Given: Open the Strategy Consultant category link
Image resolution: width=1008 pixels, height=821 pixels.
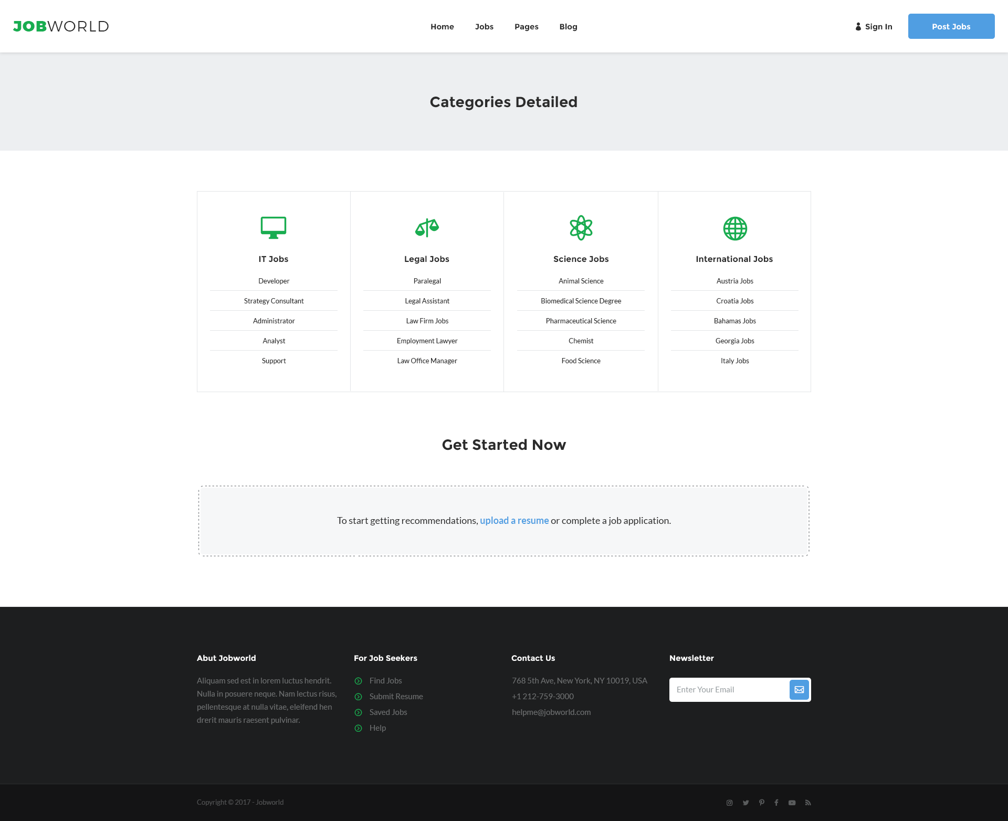Looking at the screenshot, I should pyautogui.click(x=274, y=301).
